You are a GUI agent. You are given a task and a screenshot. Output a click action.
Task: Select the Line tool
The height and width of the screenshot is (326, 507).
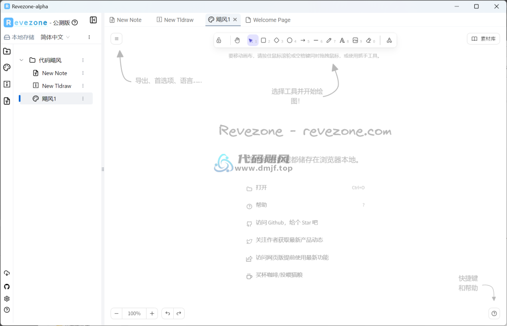pyautogui.click(x=317, y=41)
